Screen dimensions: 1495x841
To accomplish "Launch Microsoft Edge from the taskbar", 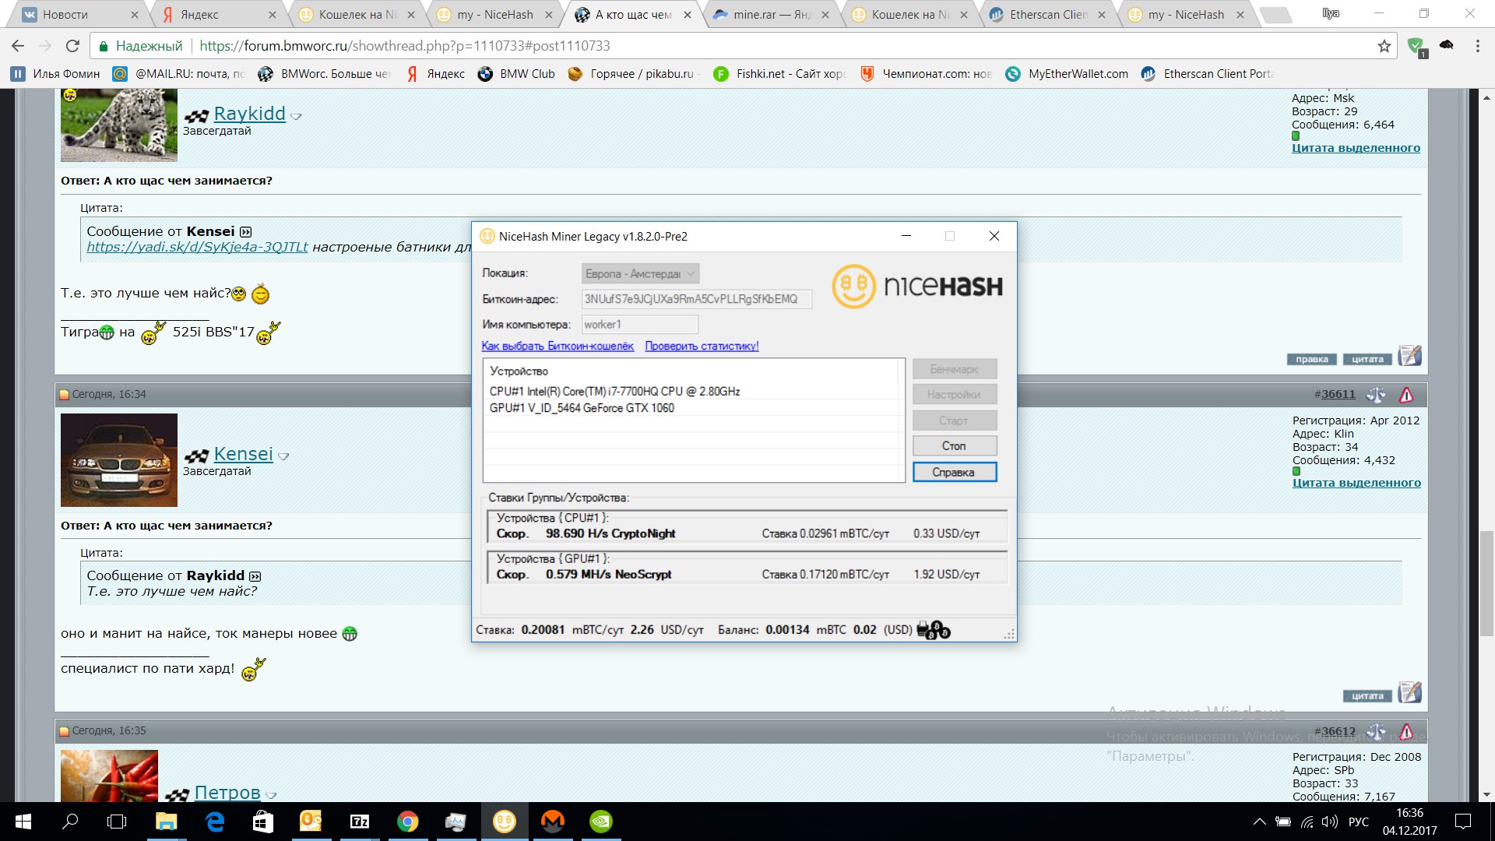I will (215, 822).
